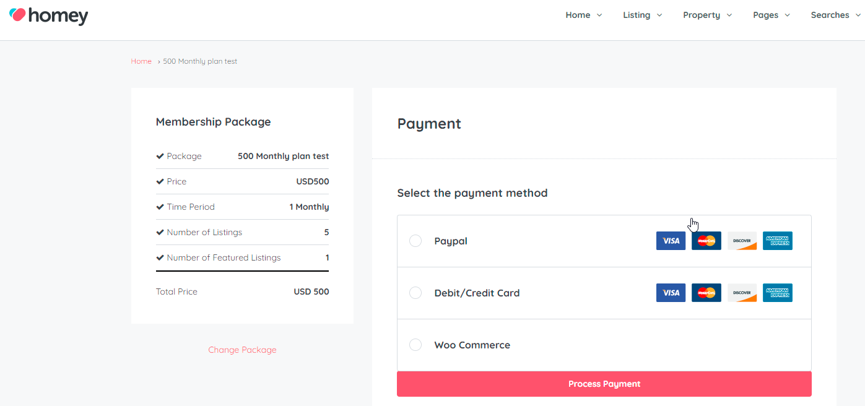The height and width of the screenshot is (406, 865).
Task: Click the Number of Listings value 5
Action: tap(326, 232)
